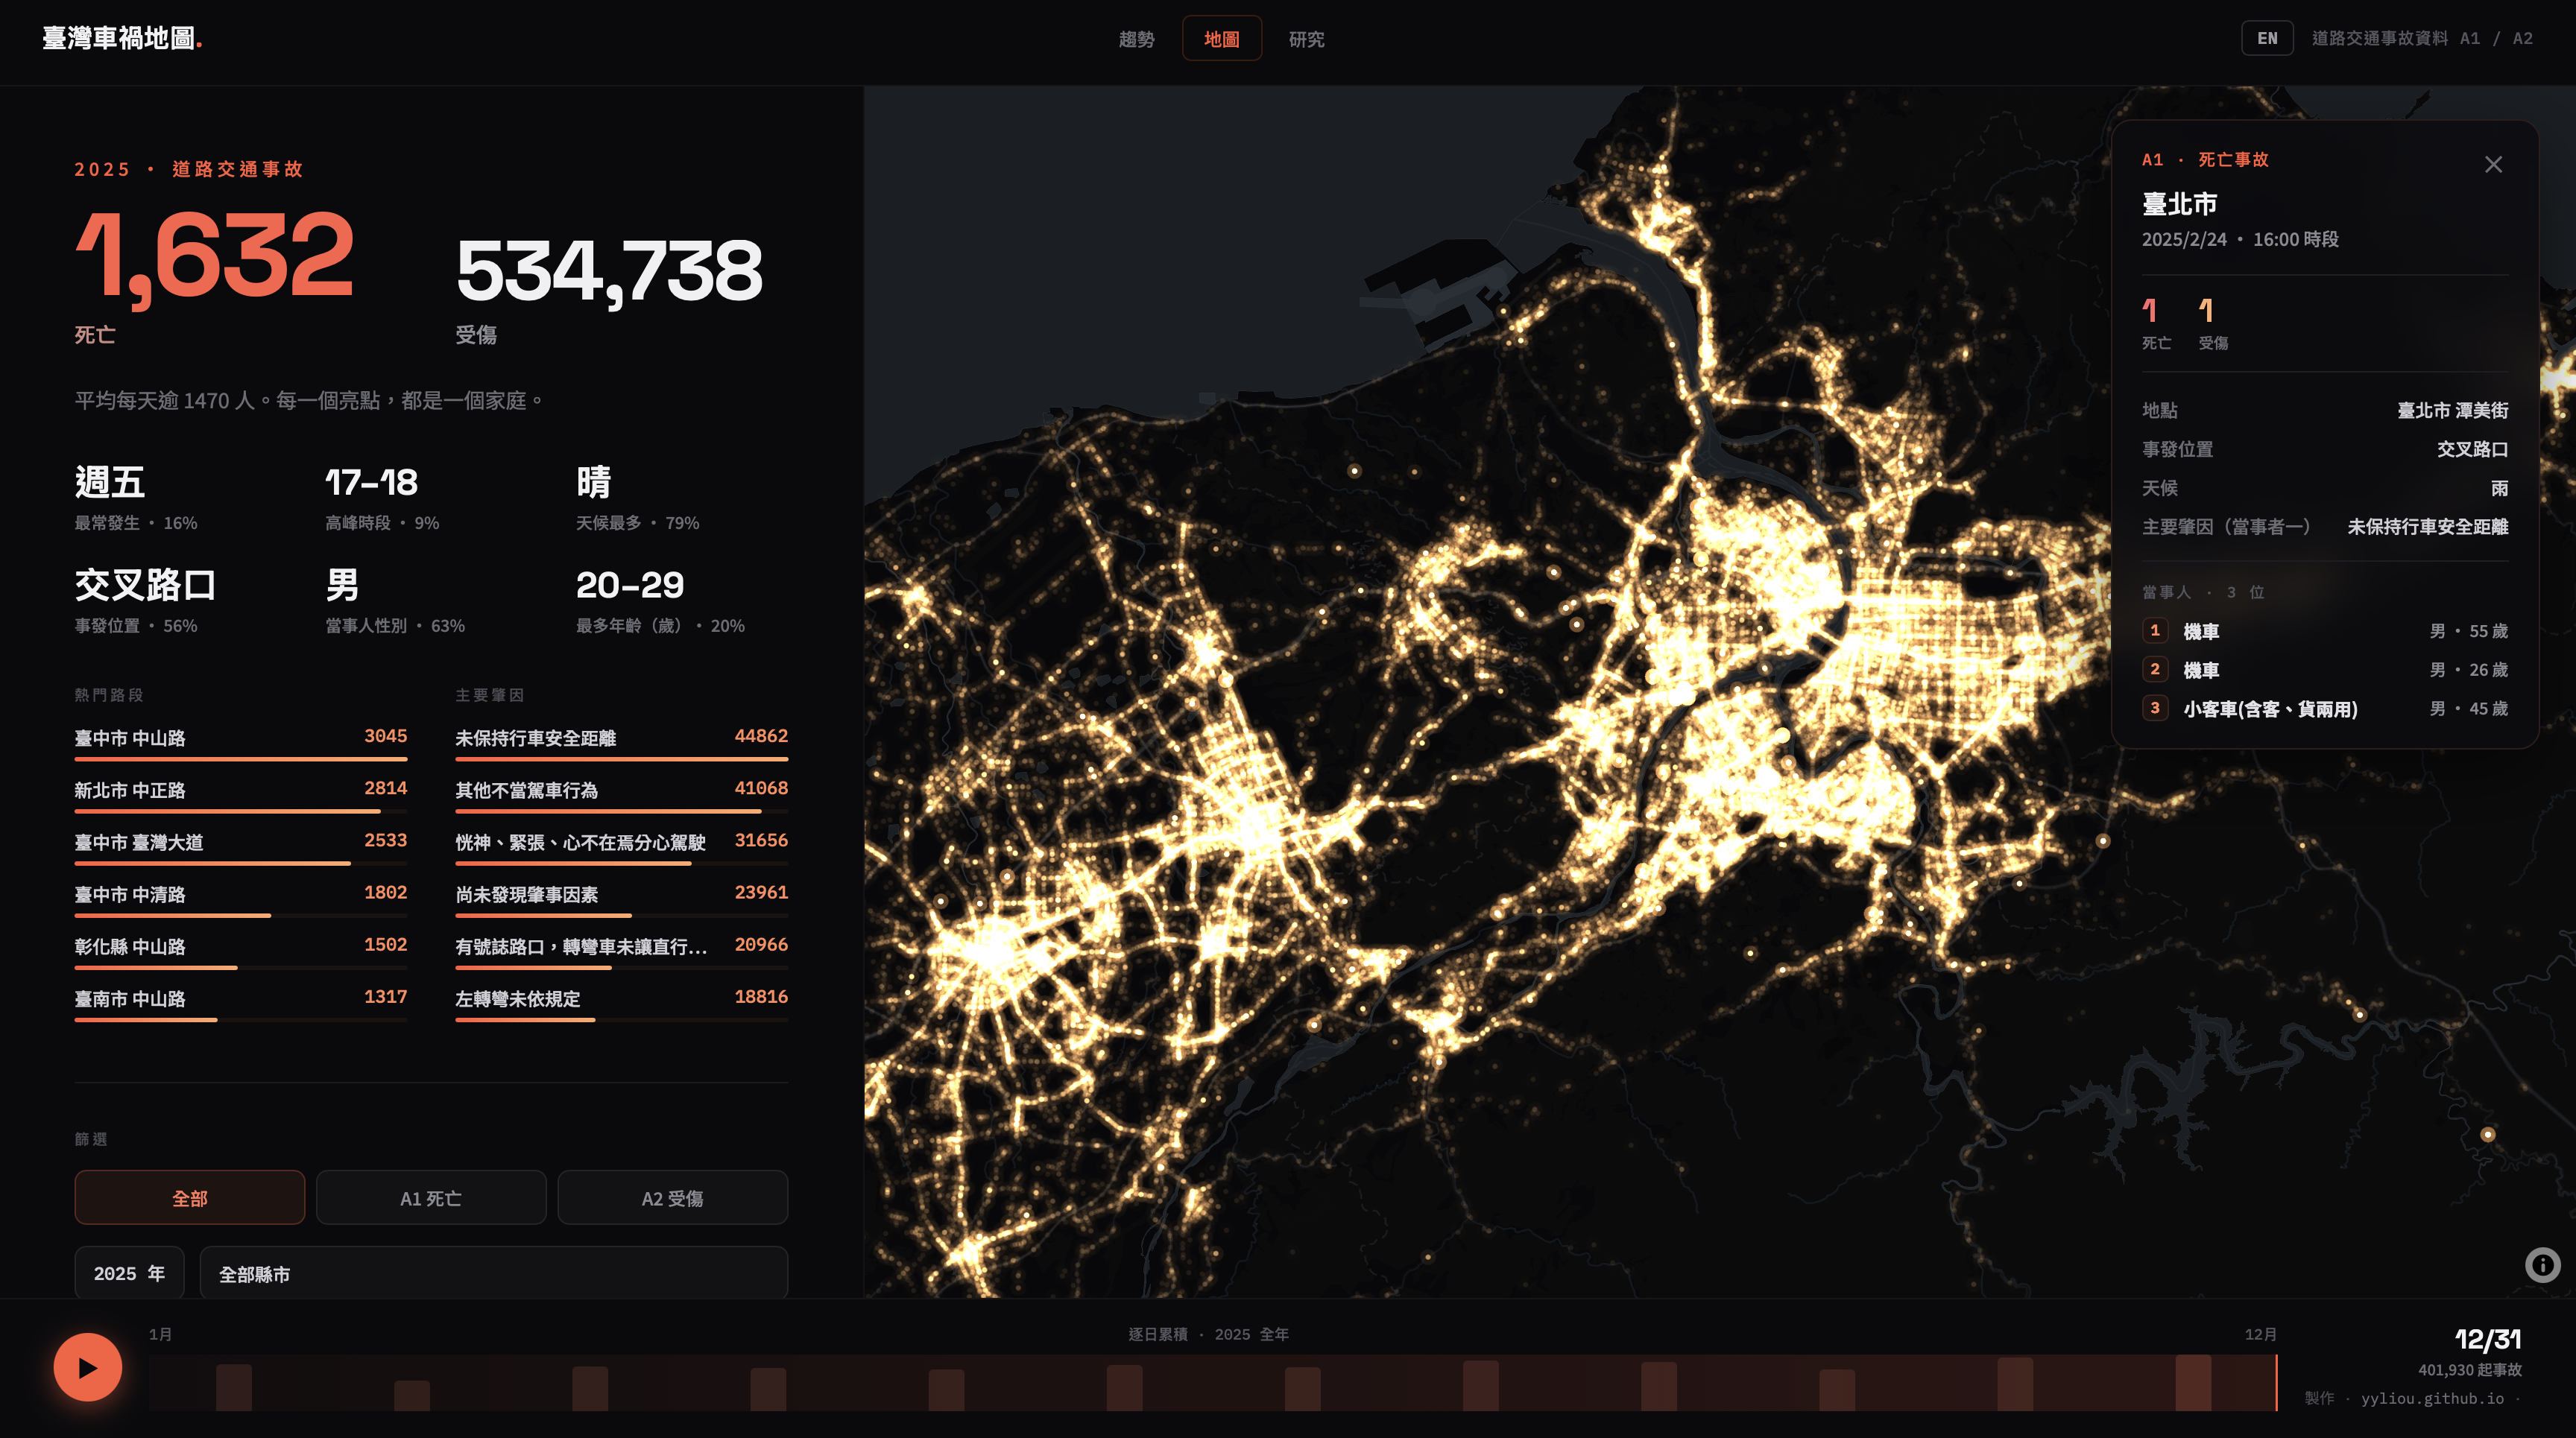This screenshot has height=1438, width=2576.
Task: Close the A1 死亡事故 detail panel
Action: click(2493, 164)
